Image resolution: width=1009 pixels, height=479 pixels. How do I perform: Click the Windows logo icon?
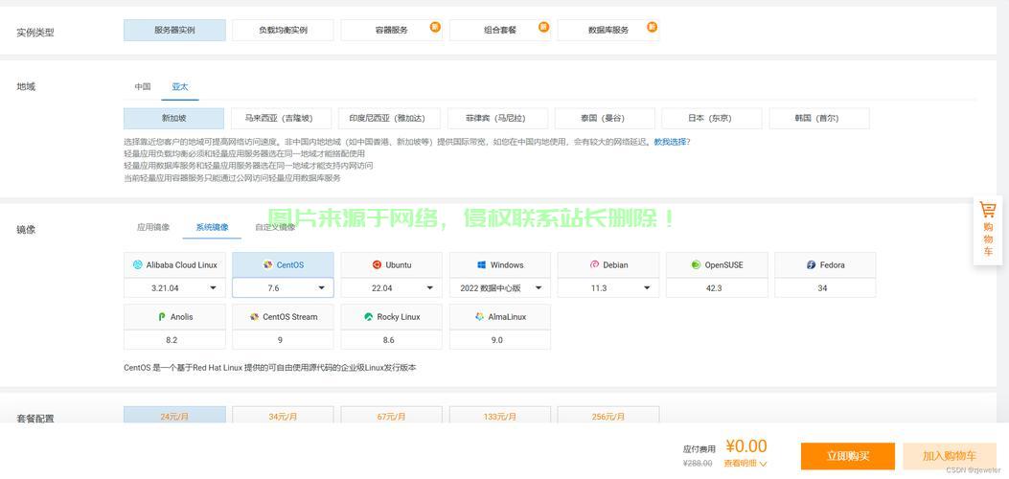(481, 265)
